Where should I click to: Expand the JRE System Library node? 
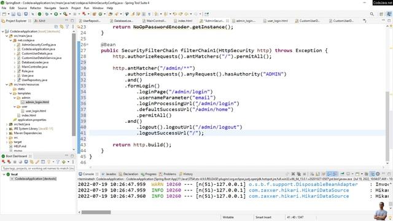7,129
